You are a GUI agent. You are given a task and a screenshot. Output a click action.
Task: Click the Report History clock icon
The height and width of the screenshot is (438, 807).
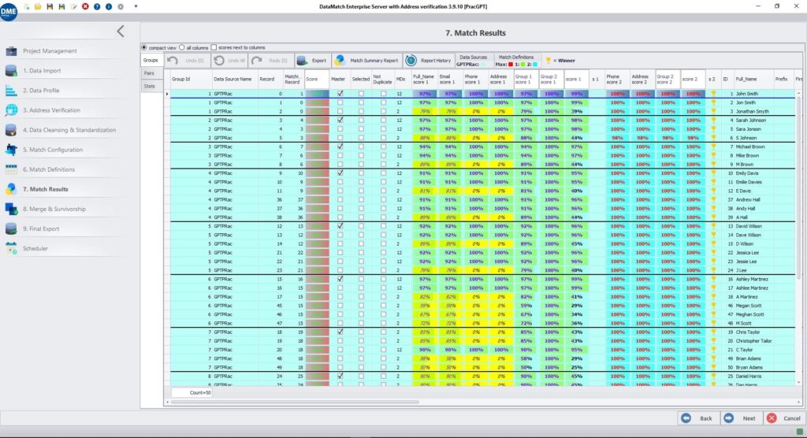click(x=410, y=61)
